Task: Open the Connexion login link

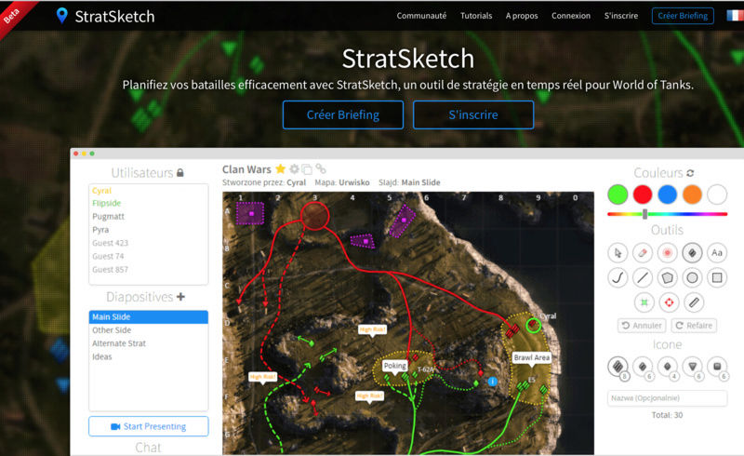Action: click(x=571, y=16)
